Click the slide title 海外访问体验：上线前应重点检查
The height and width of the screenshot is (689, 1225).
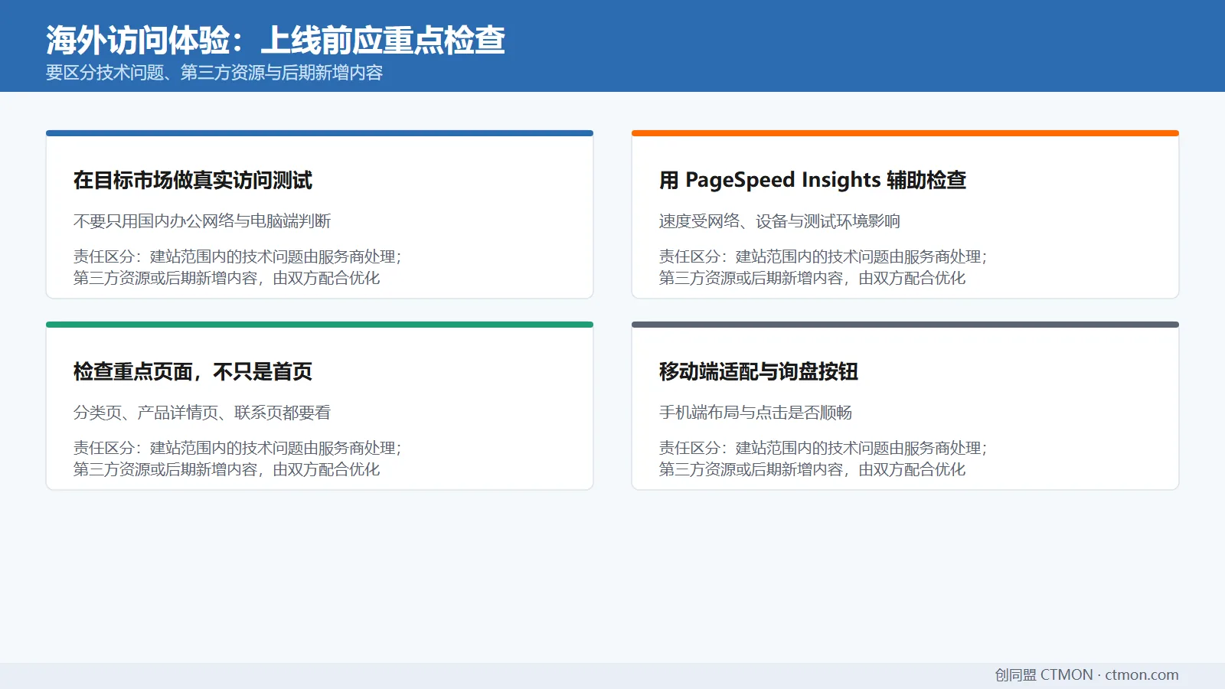tap(276, 40)
